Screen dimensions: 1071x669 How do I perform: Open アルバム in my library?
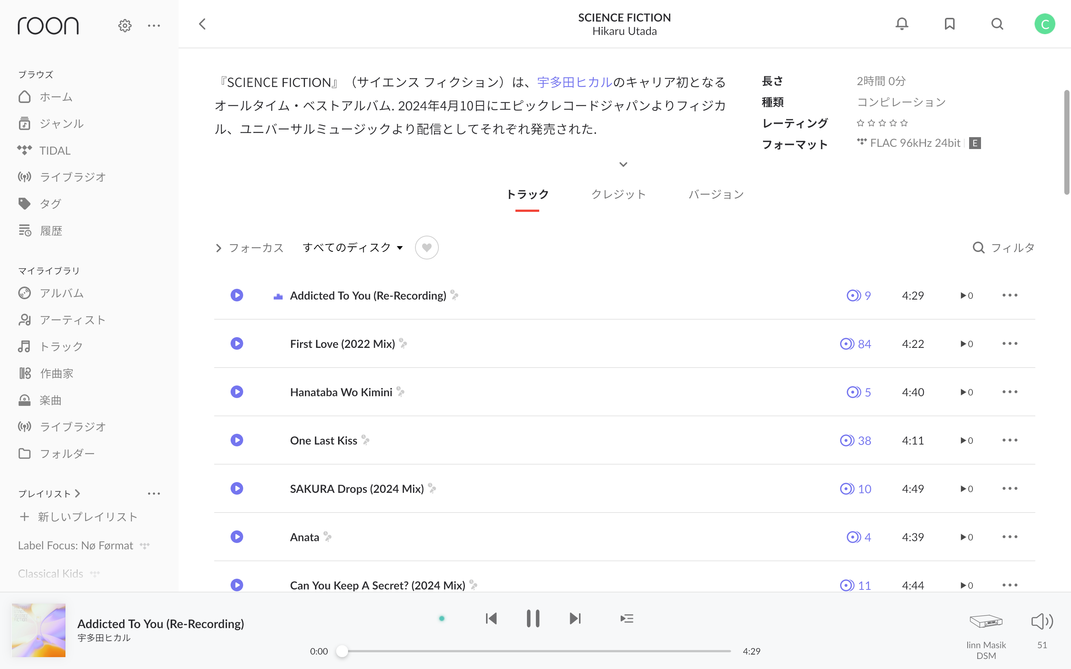pyautogui.click(x=51, y=293)
